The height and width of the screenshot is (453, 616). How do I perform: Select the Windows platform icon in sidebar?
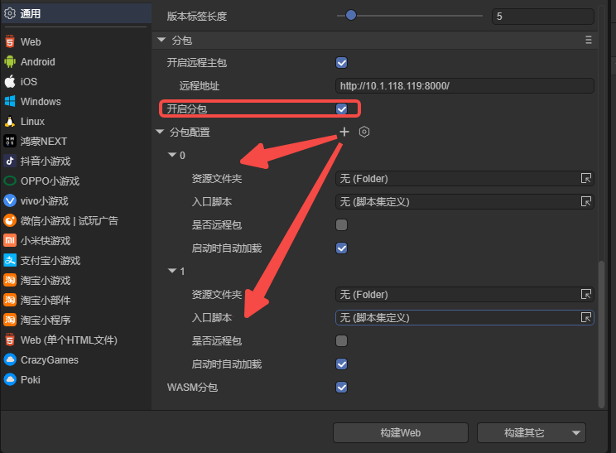pos(10,102)
